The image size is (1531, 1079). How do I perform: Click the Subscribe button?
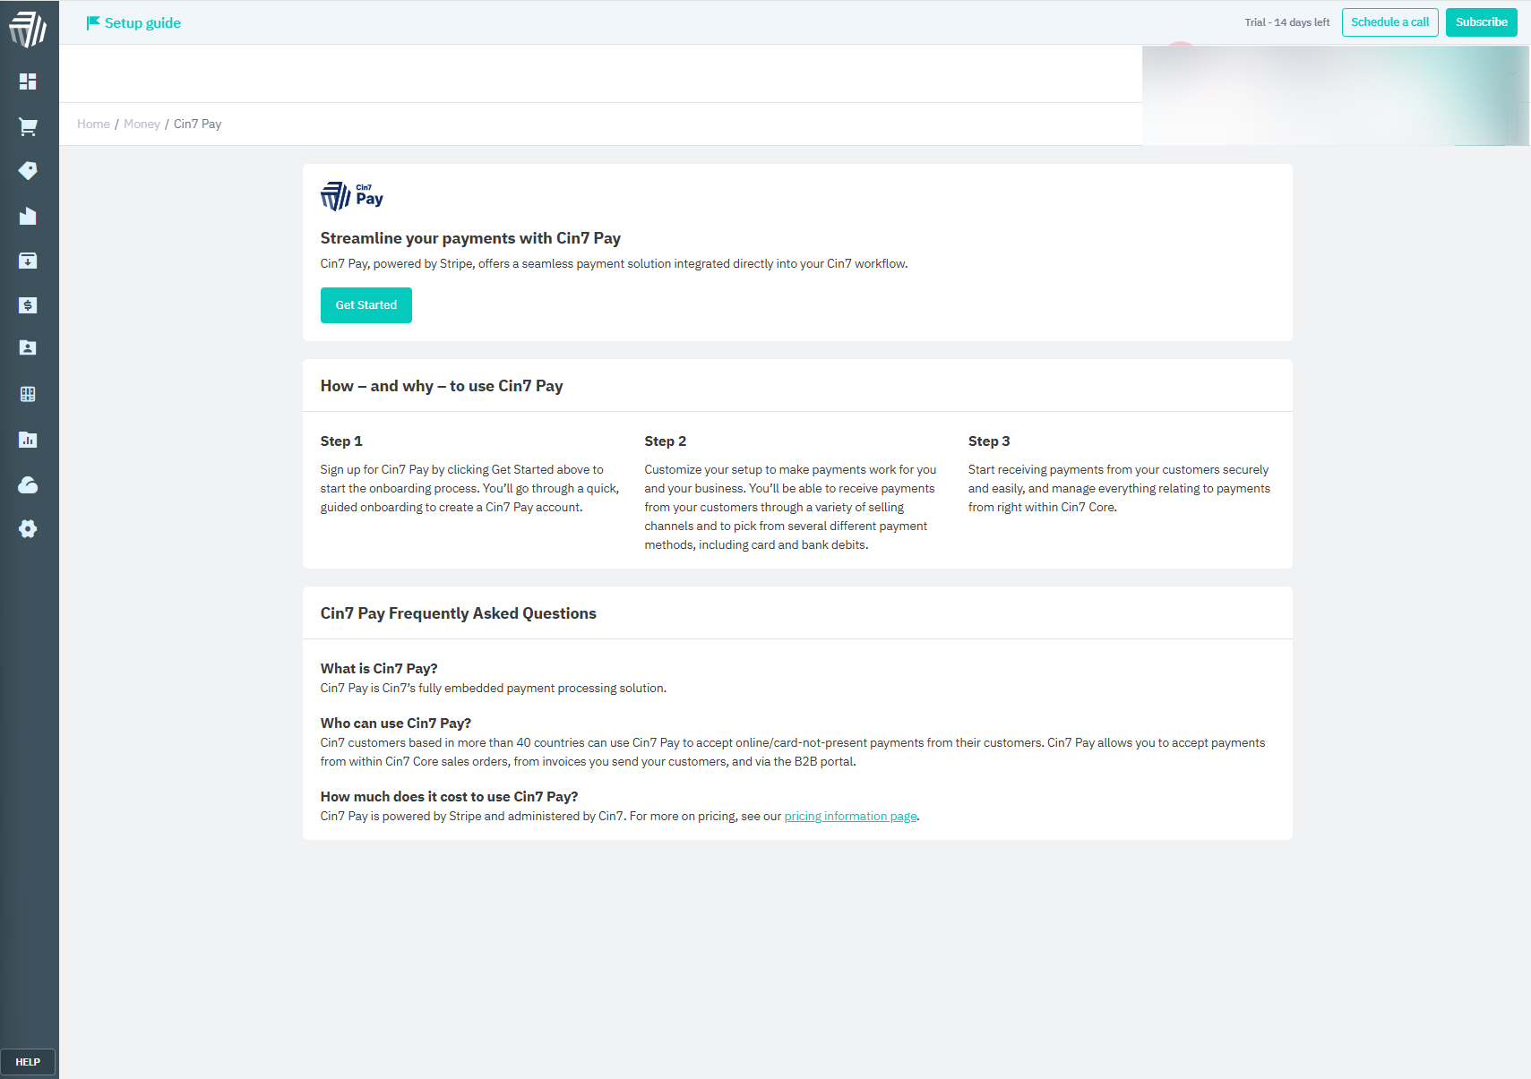[1481, 22]
